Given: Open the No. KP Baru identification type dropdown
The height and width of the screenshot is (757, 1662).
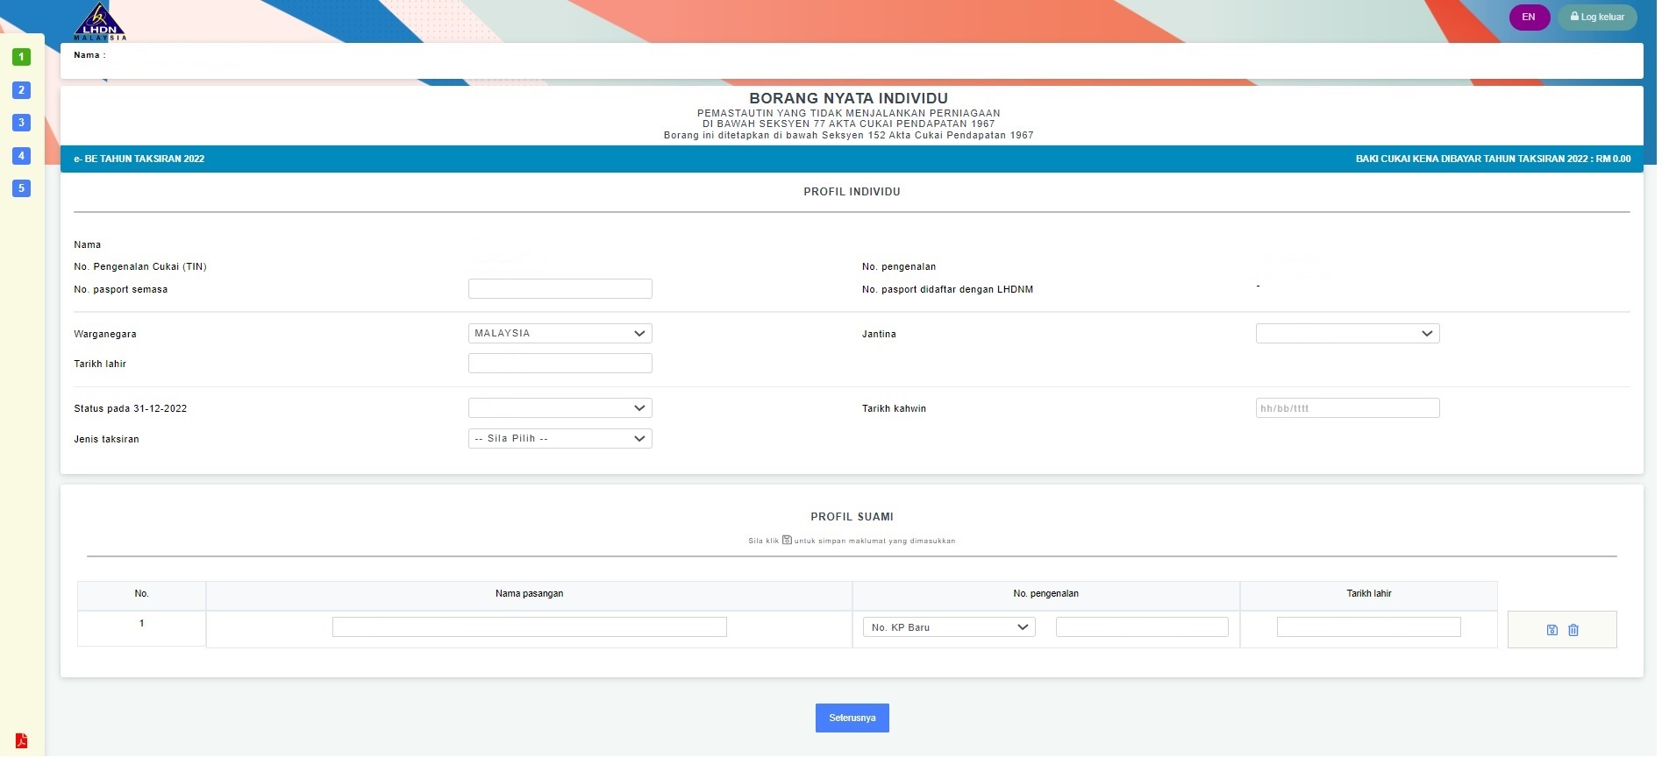Looking at the screenshot, I should (x=948, y=627).
